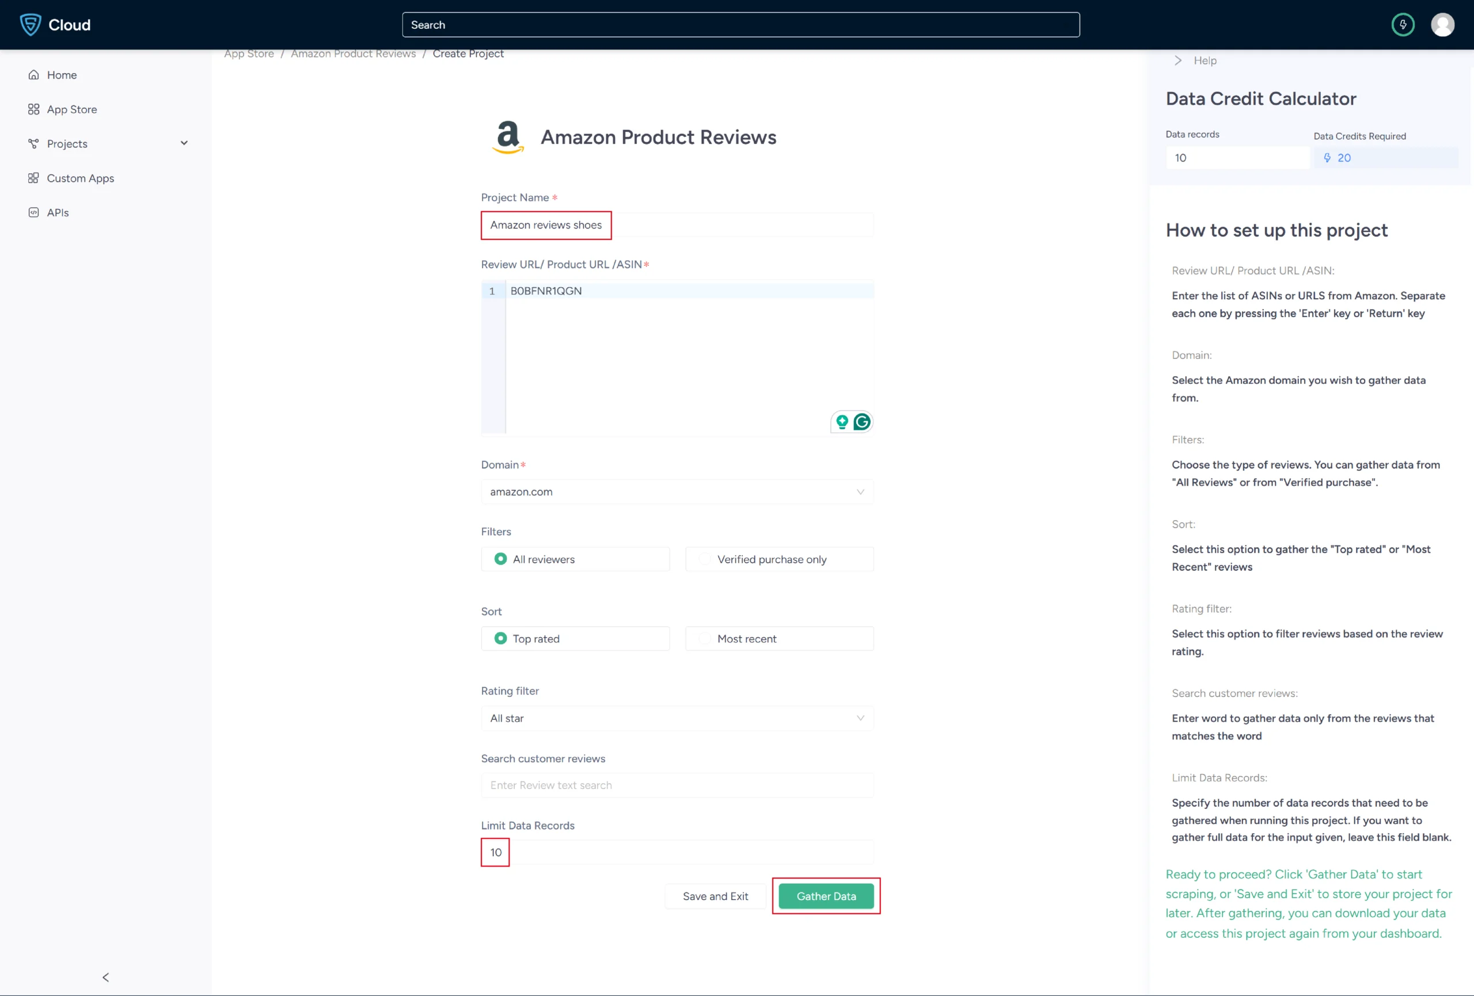The width and height of the screenshot is (1474, 996).
Task: Click the Create Project breadcrumb
Action: click(x=468, y=54)
